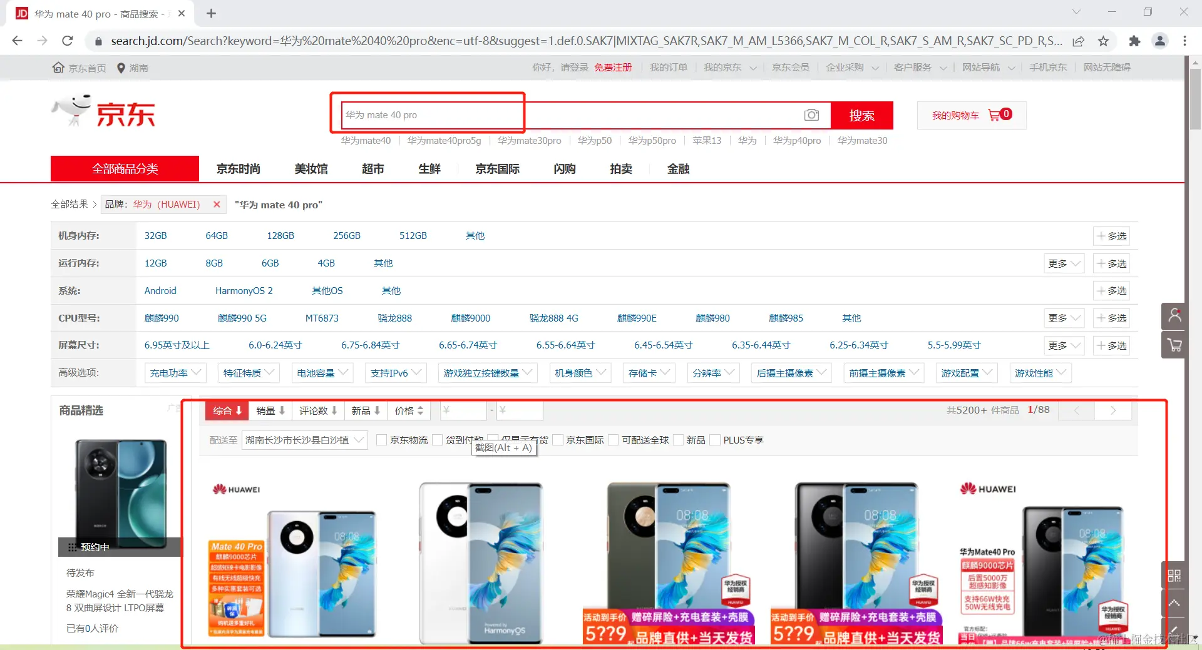The image size is (1202, 650).
Task: Expand 更多 in 运行内存 row
Action: click(x=1064, y=263)
